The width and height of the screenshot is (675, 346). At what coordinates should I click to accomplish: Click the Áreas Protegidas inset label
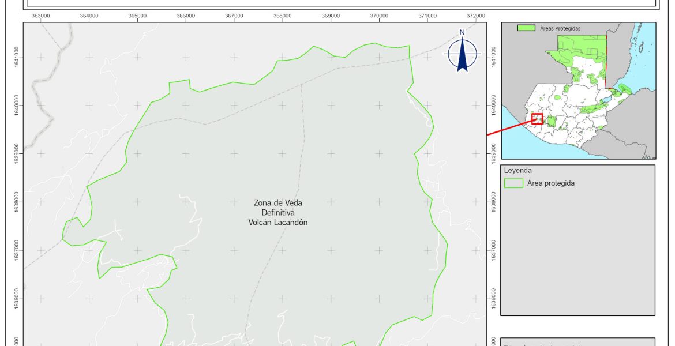560,28
